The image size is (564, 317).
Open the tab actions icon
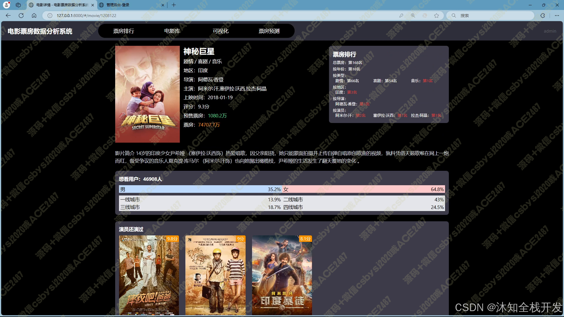18,5
